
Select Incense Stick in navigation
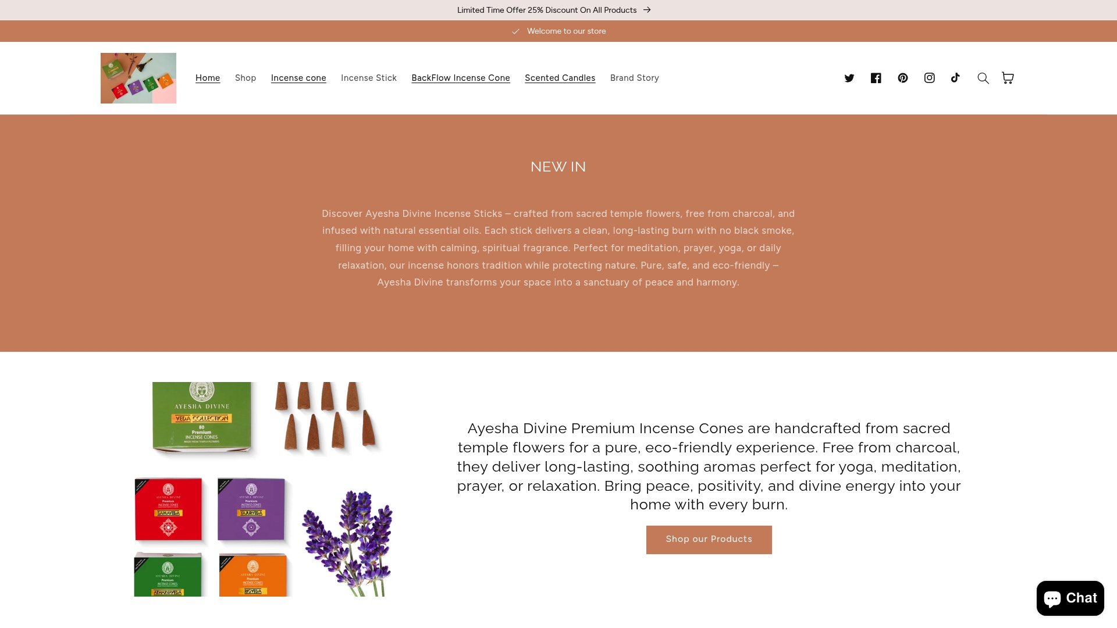pos(369,78)
